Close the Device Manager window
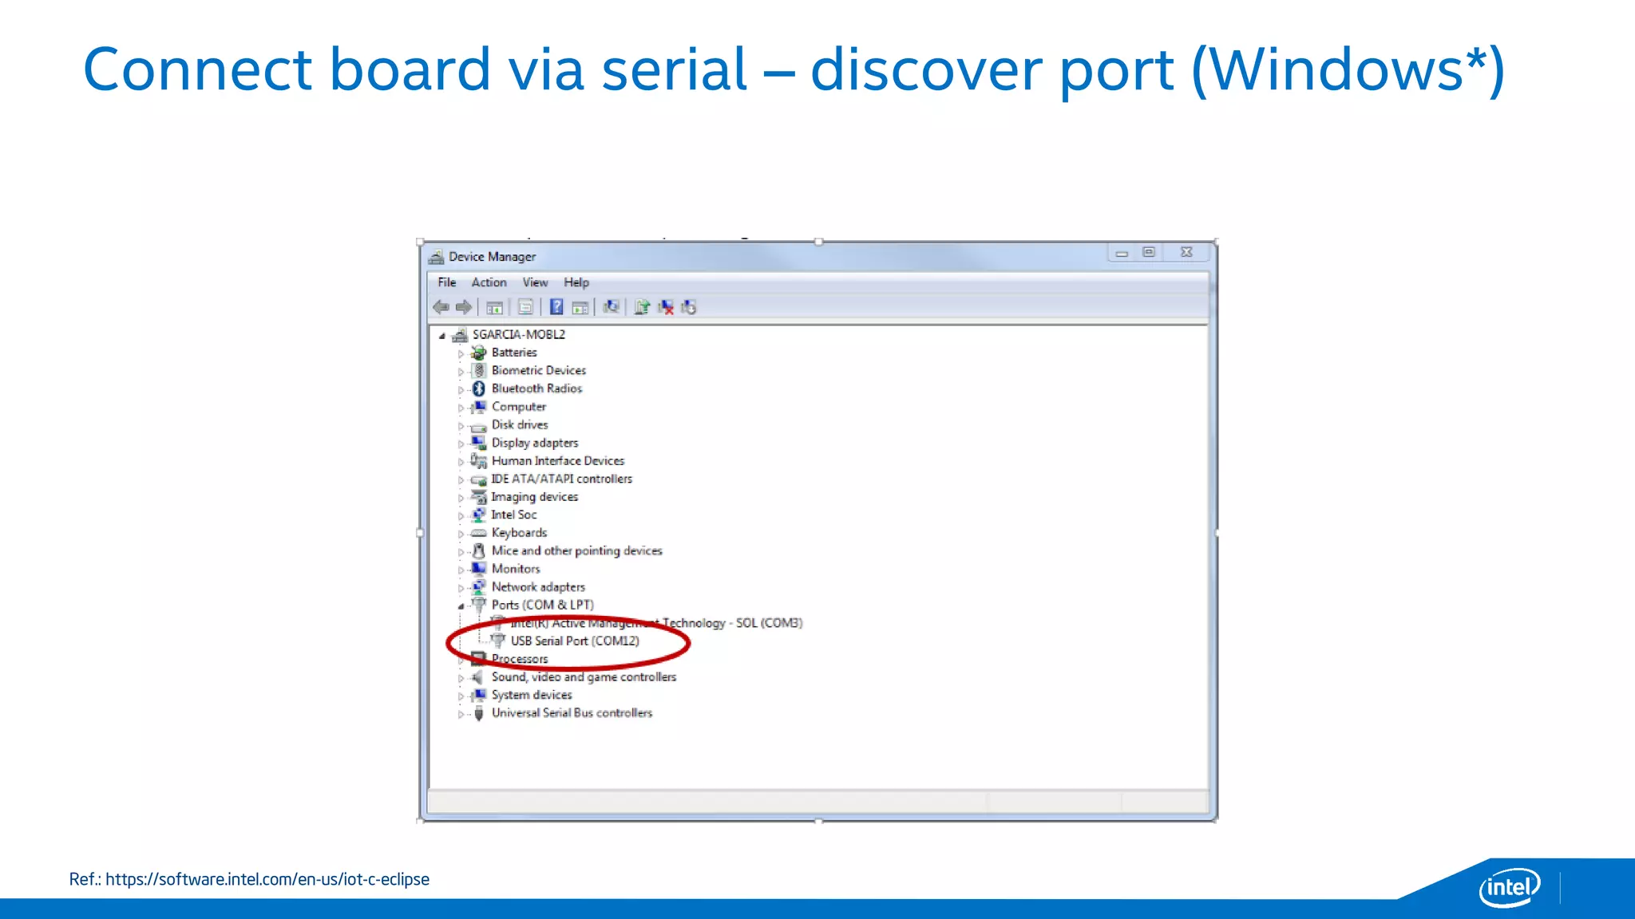1635x919 pixels. [1186, 253]
